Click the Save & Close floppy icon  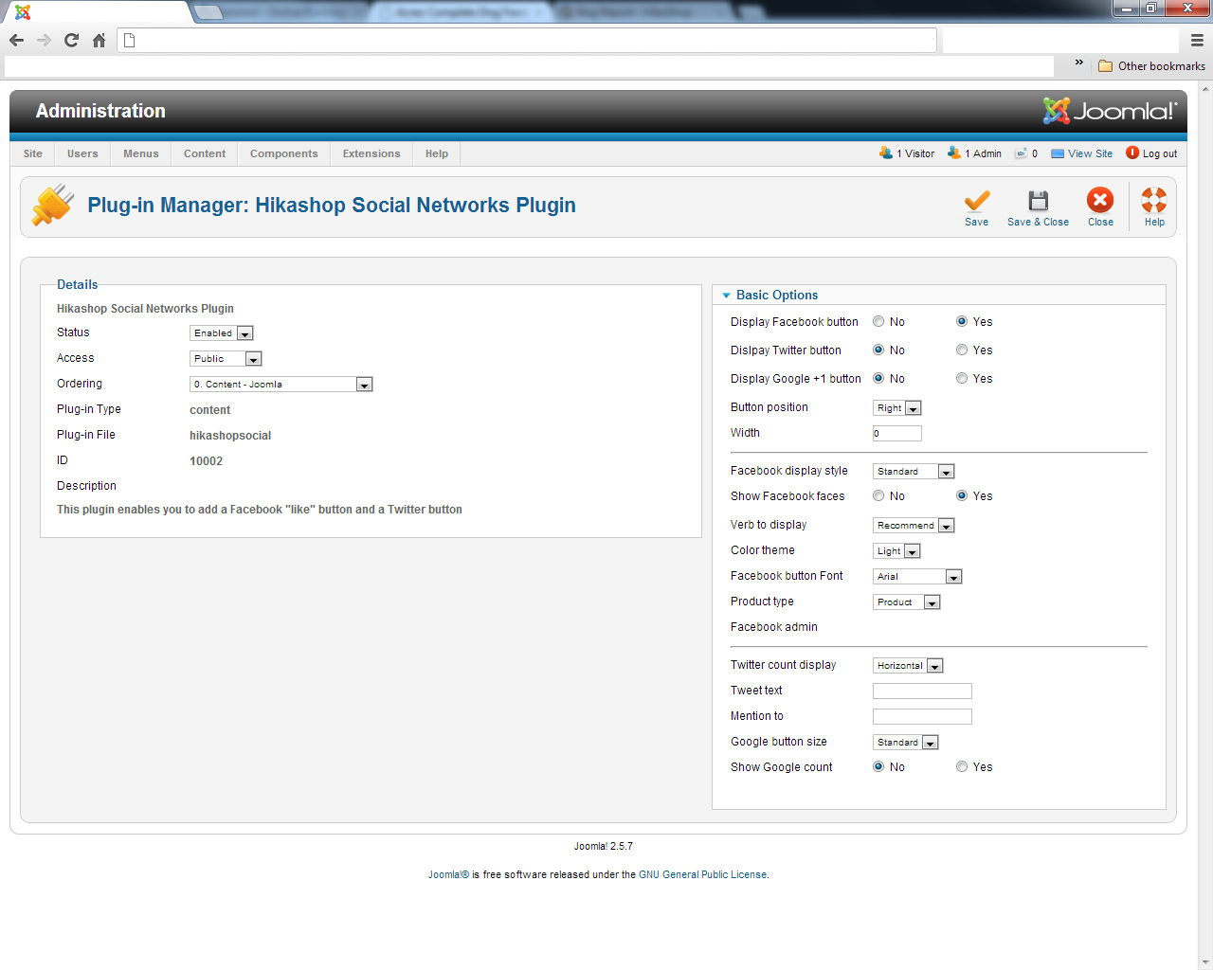tap(1039, 201)
